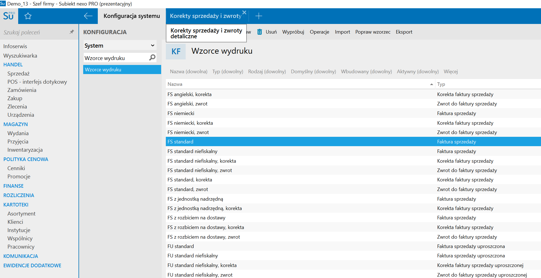Click the Nazwa column sort arrow
The width and height of the screenshot is (541, 278).
431,84
